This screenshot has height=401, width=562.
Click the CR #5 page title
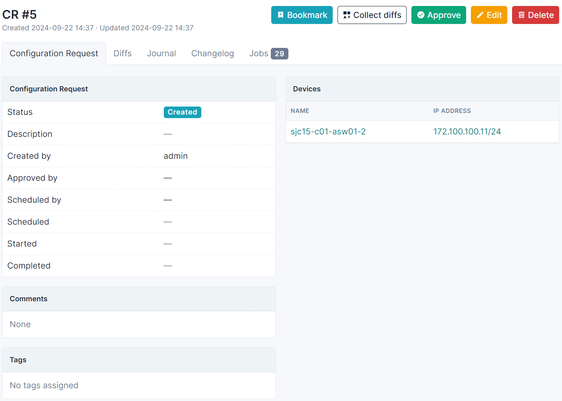pyautogui.click(x=20, y=15)
